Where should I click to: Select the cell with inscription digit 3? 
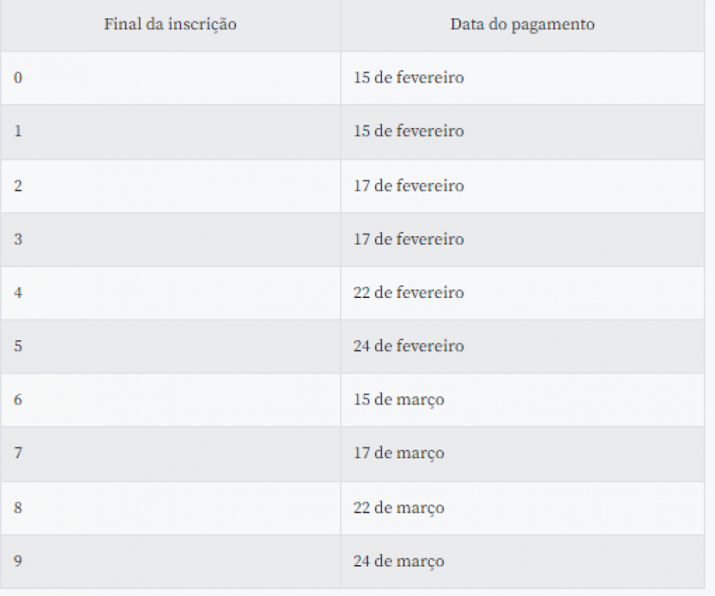(170, 239)
